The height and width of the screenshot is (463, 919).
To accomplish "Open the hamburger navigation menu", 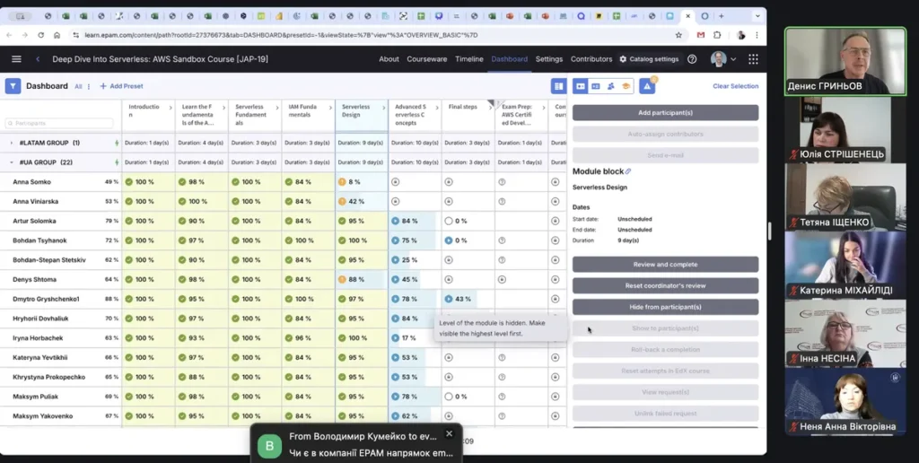I will [x=16, y=59].
